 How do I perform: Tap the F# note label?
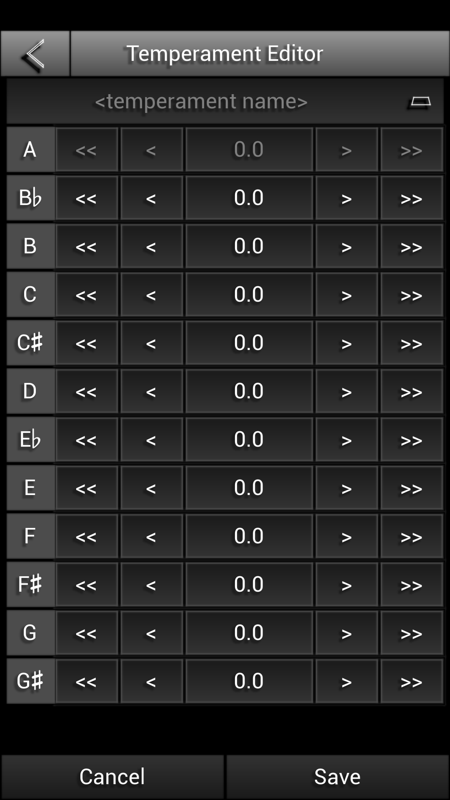[x=30, y=585]
